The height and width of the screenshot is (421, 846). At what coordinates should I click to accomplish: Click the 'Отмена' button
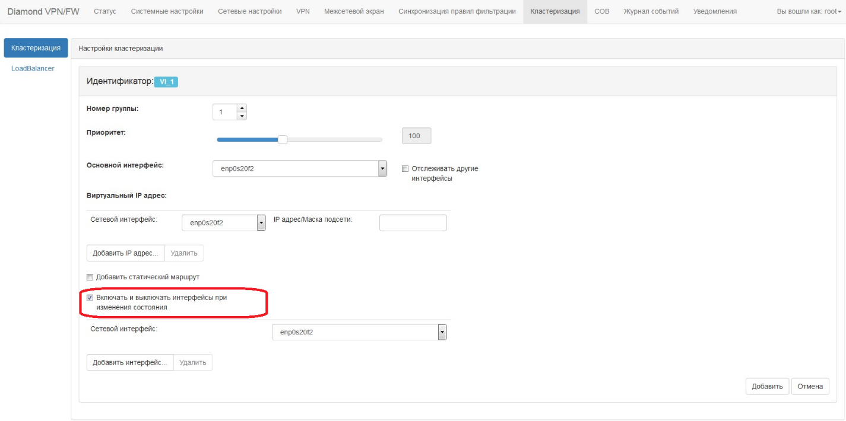pyautogui.click(x=810, y=386)
